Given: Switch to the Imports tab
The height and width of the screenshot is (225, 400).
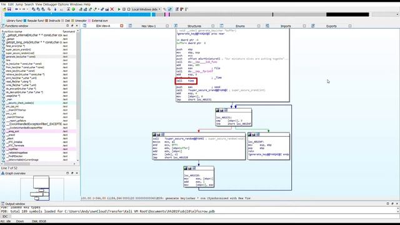Looking at the screenshot, I should point(286,26).
